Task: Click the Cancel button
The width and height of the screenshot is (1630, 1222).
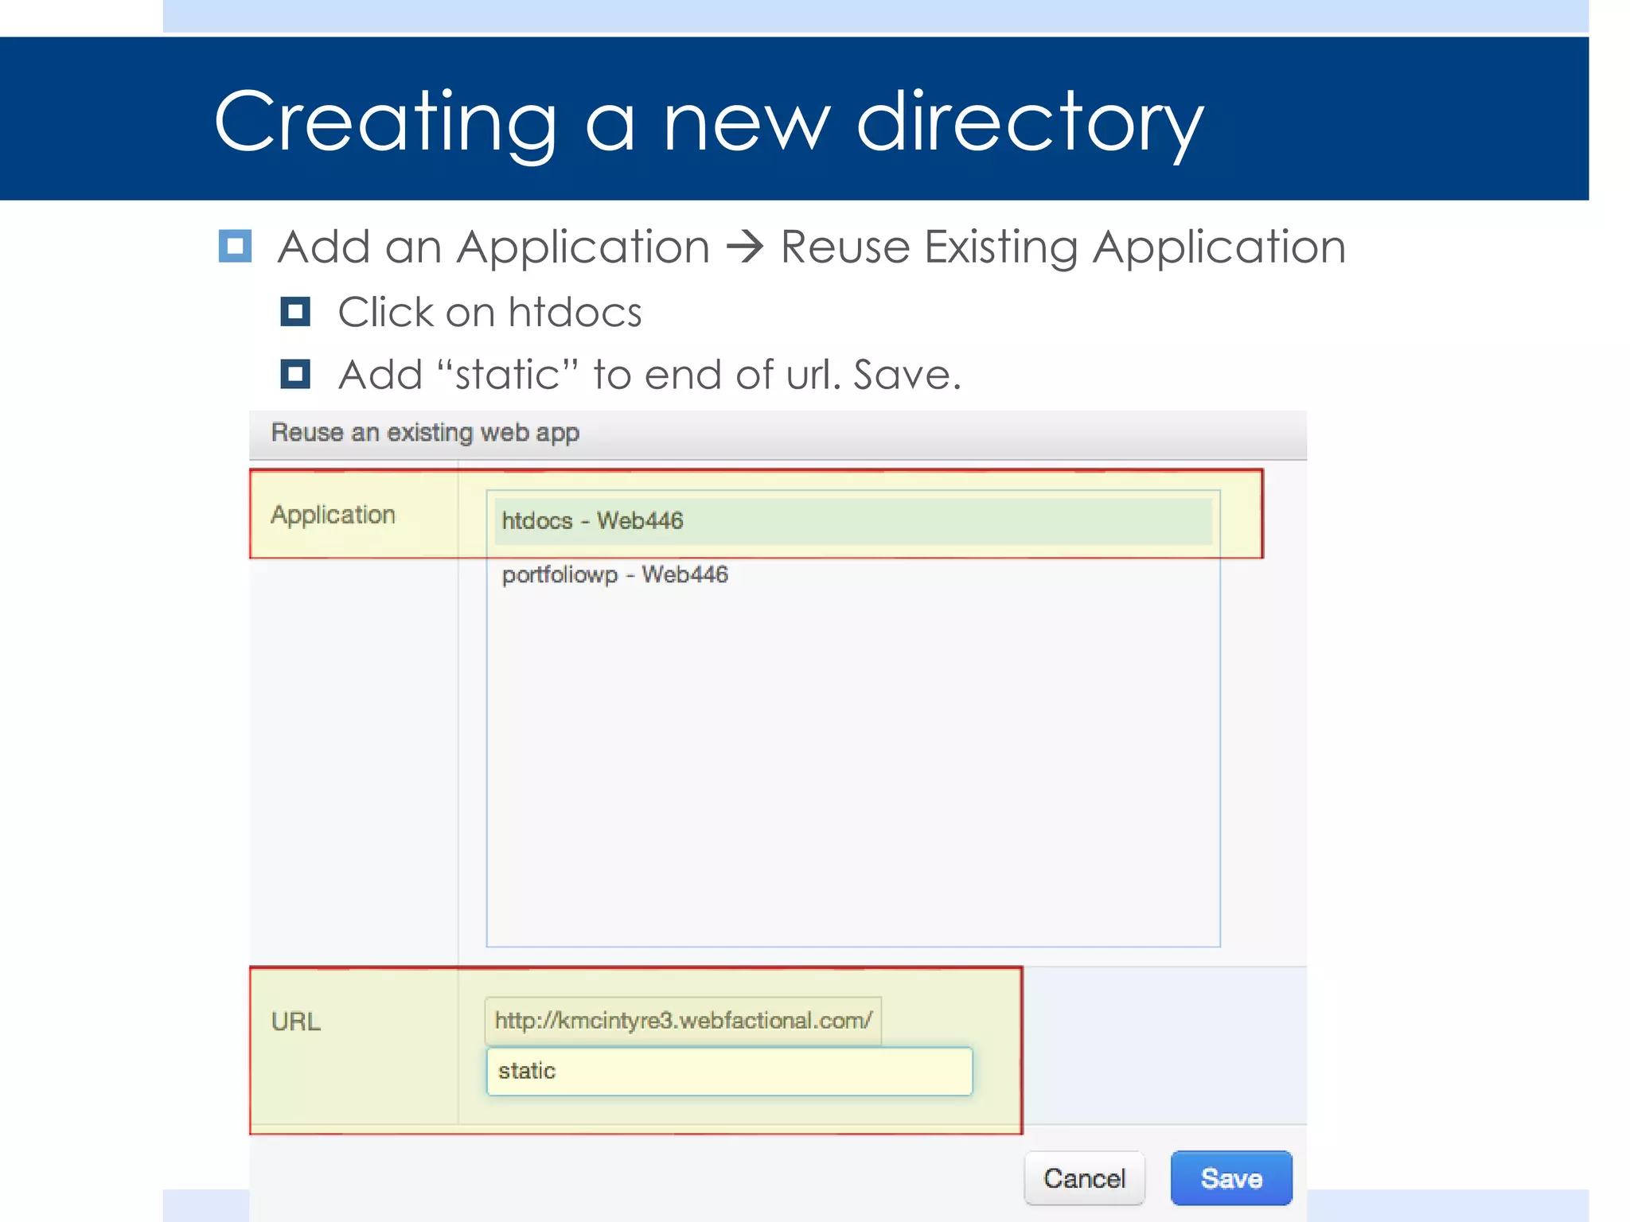Action: [x=1084, y=1178]
